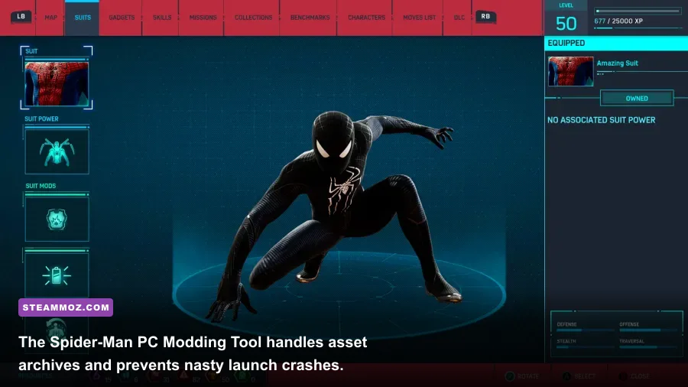Switch to the Gadgets tab
Image resolution: width=688 pixels, height=387 pixels.
122,18
